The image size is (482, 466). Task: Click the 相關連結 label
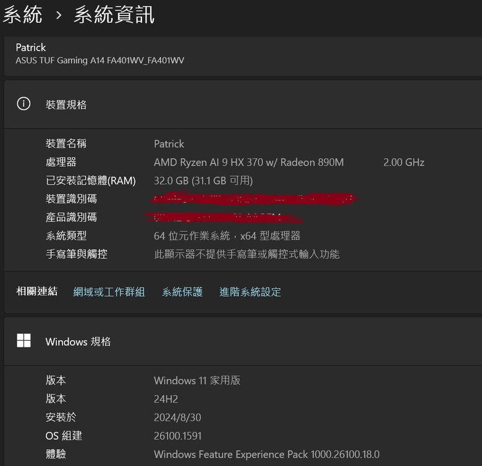click(x=37, y=291)
